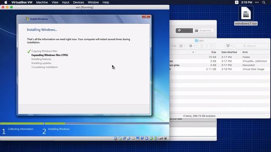Select the 2.11 GB Virtual Disk Image row
This screenshot has width=271, height=152.
220,69
